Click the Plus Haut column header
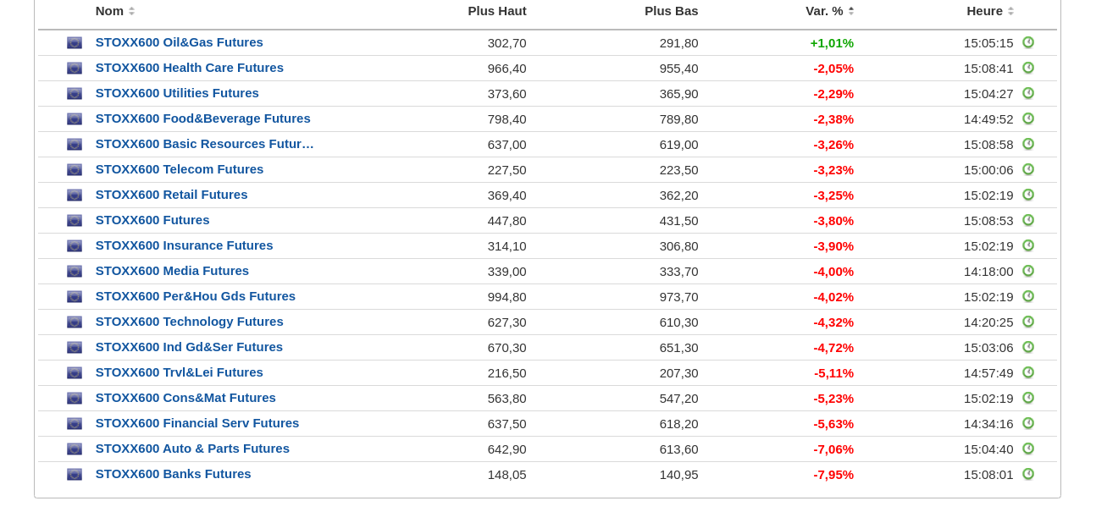 pyautogui.click(x=497, y=11)
